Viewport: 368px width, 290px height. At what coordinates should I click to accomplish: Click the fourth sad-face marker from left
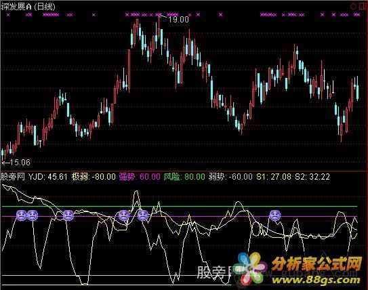[x=123, y=215]
